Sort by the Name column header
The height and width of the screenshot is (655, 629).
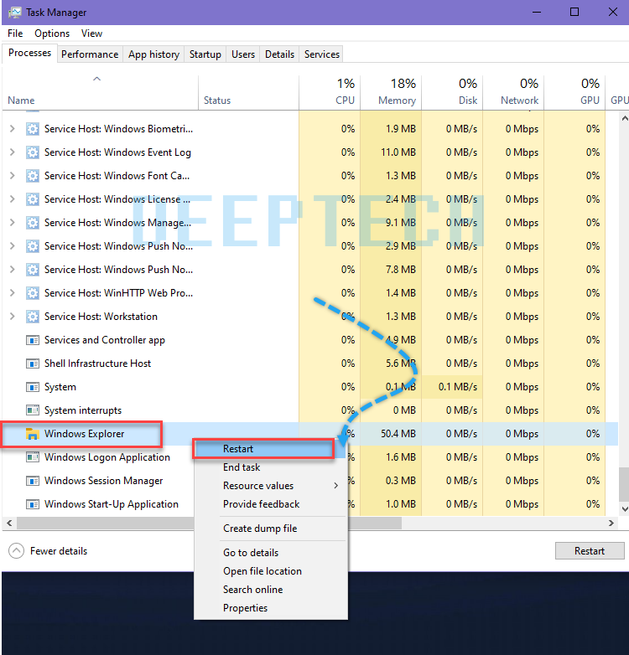pyautogui.click(x=100, y=93)
